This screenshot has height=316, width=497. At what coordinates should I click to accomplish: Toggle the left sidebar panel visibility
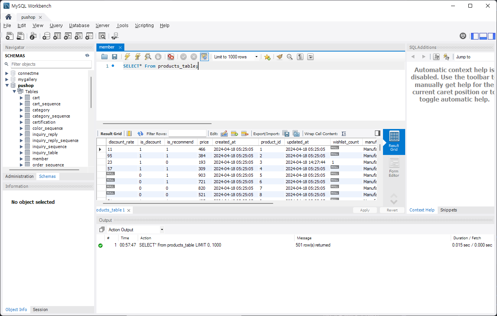(x=475, y=36)
